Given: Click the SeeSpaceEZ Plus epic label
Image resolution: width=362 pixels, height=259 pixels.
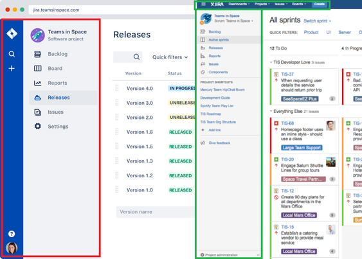Looking at the screenshot, I should click(300, 99).
